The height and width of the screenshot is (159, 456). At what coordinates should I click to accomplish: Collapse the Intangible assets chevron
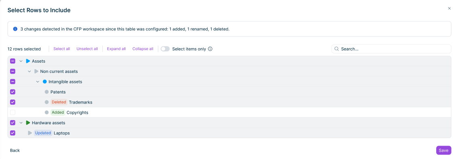38,82
